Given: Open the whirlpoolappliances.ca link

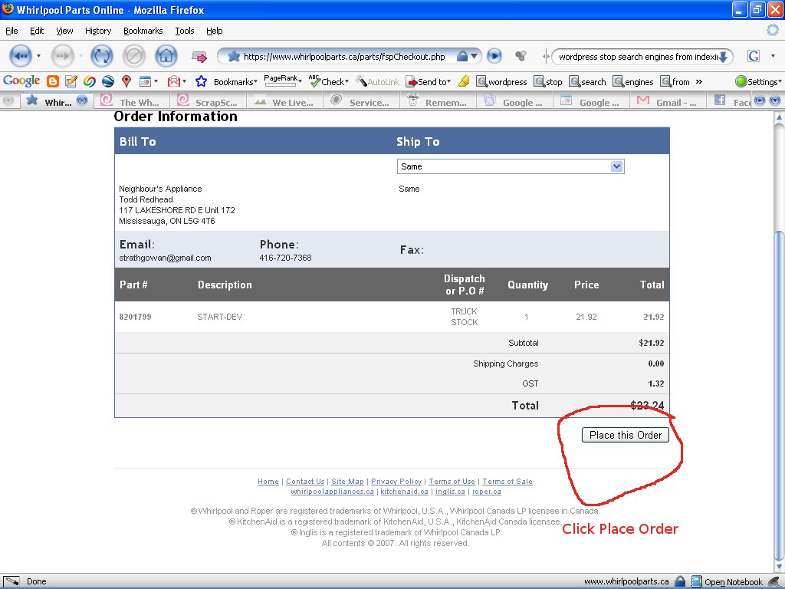Looking at the screenshot, I should pos(332,492).
